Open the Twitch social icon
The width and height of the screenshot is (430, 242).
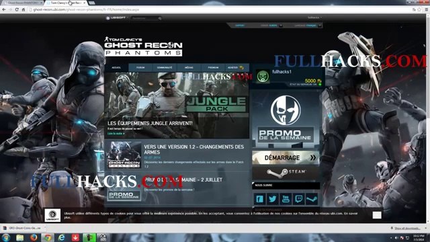298,199
